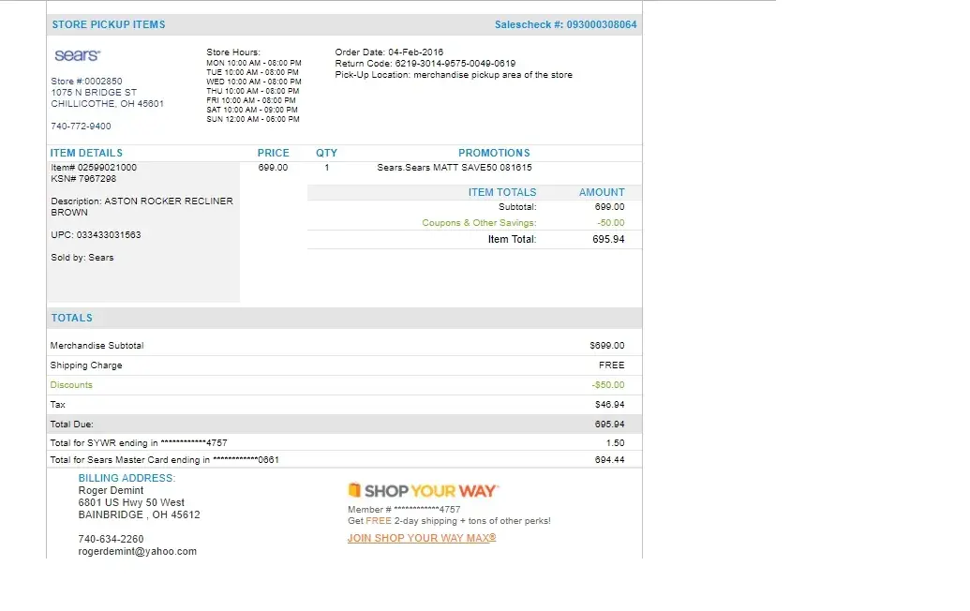Click the TOTALS section heading
Image resolution: width=970 pixels, height=611 pixels.
coord(72,318)
